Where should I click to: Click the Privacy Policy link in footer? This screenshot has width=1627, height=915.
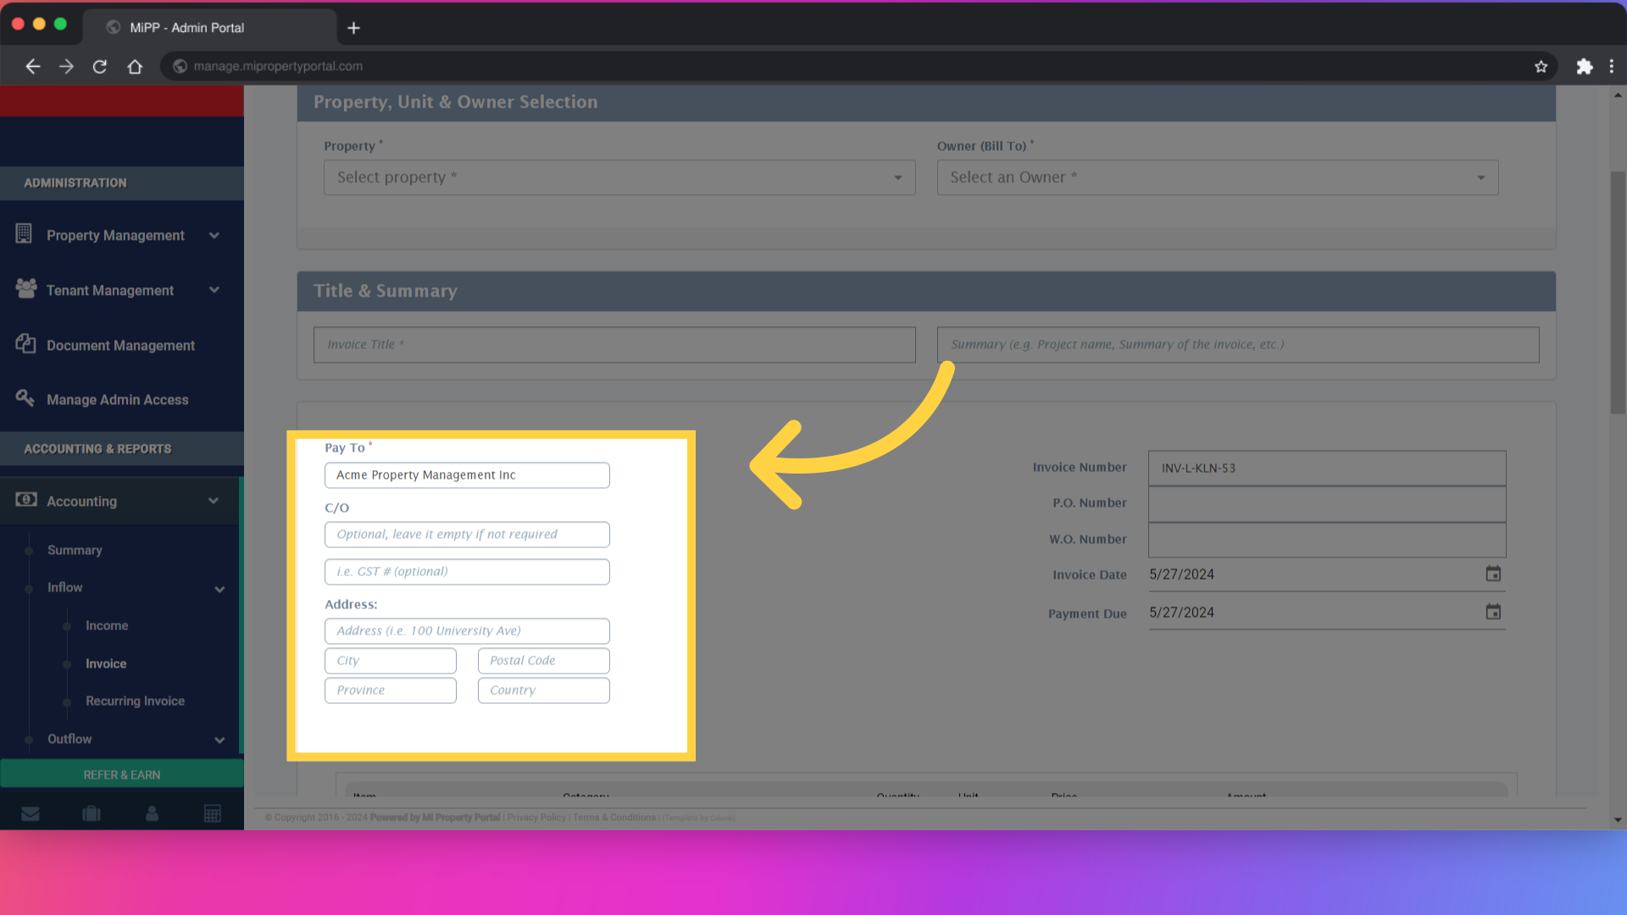click(536, 818)
